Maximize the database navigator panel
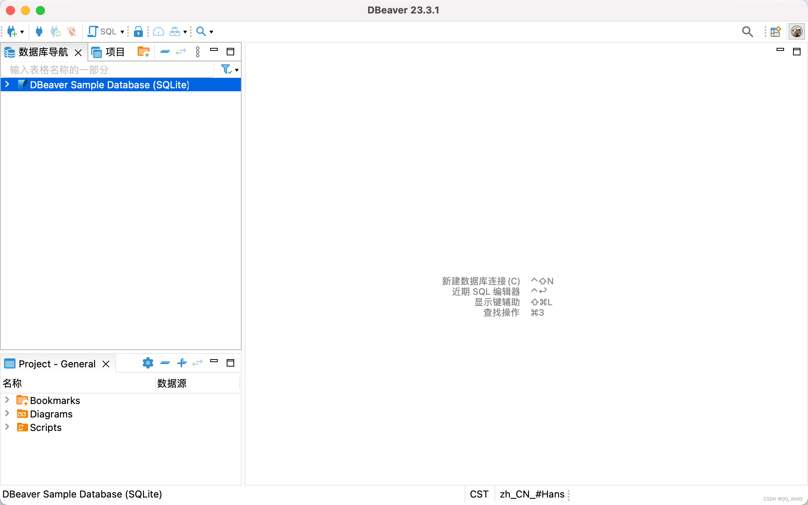Screen dimensions: 808x505 [x=230, y=52]
